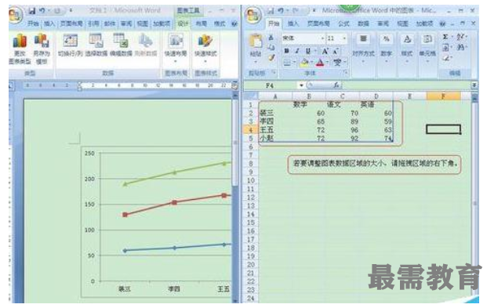
Task: Click the green line series in chart
Action: pyautogui.click(x=174, y=172)
